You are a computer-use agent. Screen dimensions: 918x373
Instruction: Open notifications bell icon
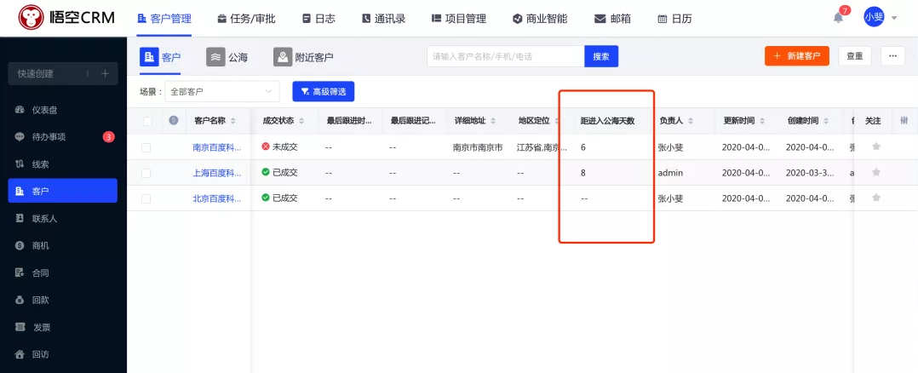pos(838,18)
